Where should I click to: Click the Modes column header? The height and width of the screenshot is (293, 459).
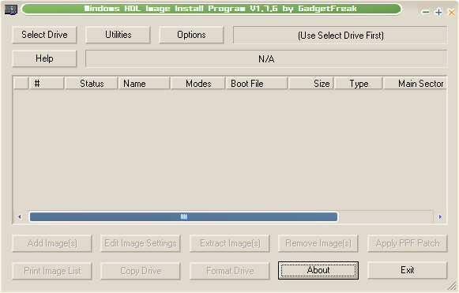pos(198,84)
